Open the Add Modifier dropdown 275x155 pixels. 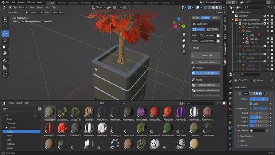254,87
